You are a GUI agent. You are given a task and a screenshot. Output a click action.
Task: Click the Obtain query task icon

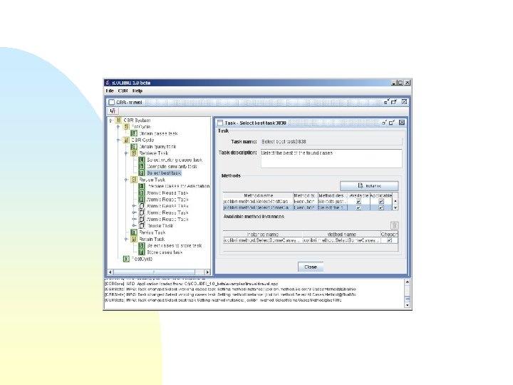click(134, 146)
